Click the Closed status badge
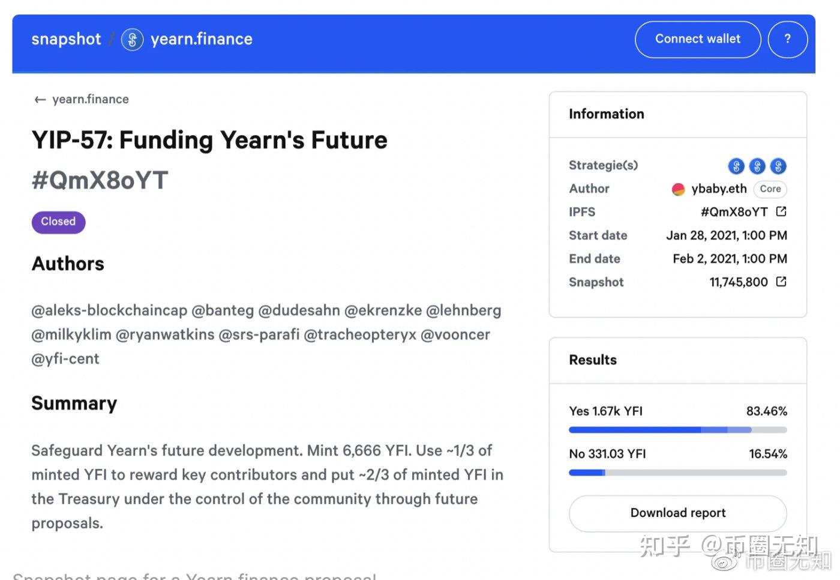Image resolution: width=840 pixels, height=580 pixels. click(58, 222)
